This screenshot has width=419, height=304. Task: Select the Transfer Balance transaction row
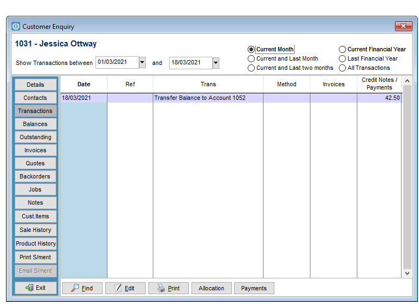click(231, 98)
